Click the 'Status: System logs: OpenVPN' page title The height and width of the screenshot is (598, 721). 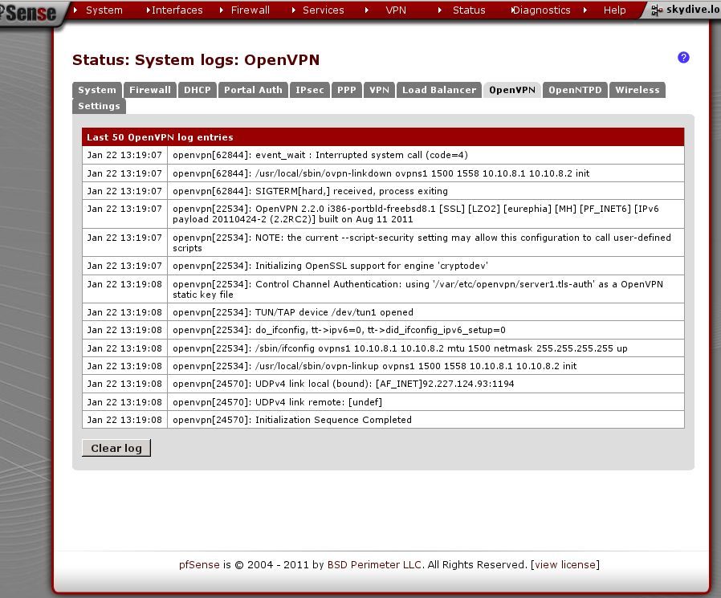click(x=196, y=59)
